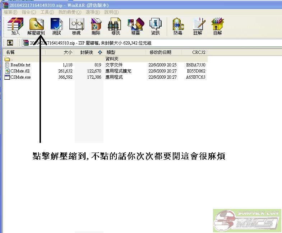
Task: Click the 尋找 (Find) binoculars icon
Action: point(116,26)
